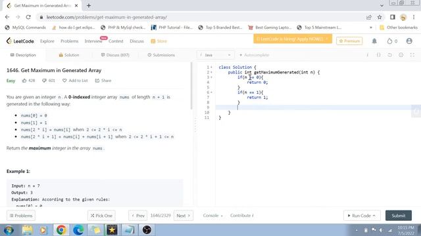Open the Discuss (697) tab
421x236 pixels.
115,55
